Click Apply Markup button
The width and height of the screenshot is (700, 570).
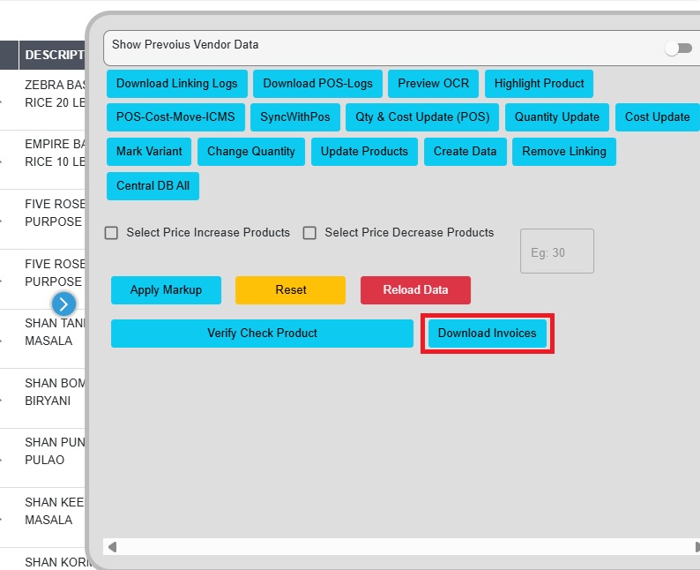(x=166, y=290)
